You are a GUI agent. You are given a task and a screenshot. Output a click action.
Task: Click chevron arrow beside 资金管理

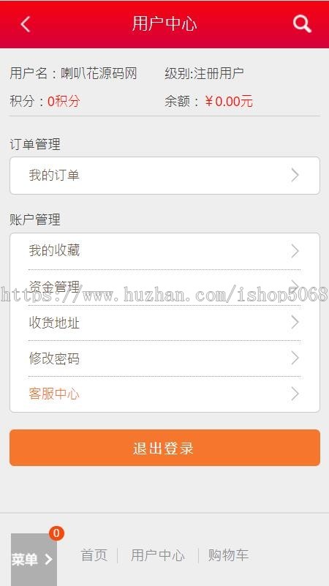click(x=295, y=286)
